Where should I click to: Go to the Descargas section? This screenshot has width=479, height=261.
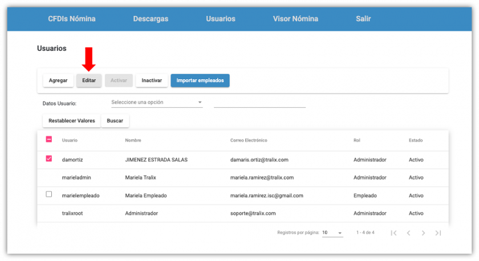pos(151,19)
